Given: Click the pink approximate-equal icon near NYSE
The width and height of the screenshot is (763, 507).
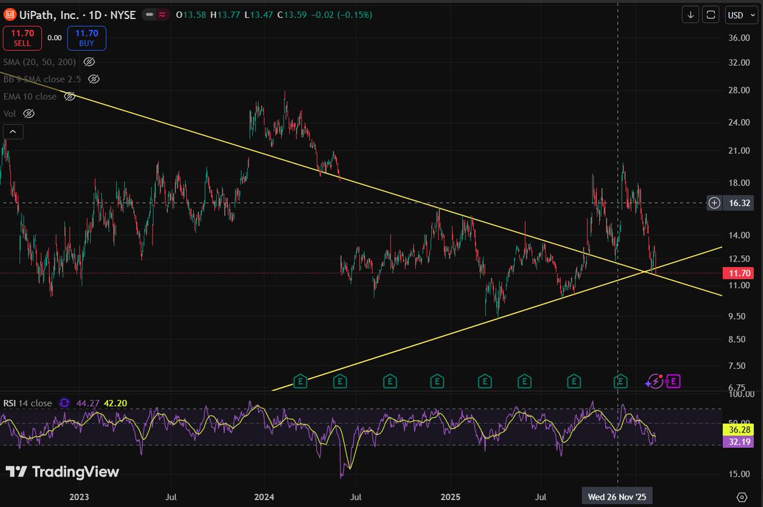Looking at the screenshot, I should pos(163,15).
